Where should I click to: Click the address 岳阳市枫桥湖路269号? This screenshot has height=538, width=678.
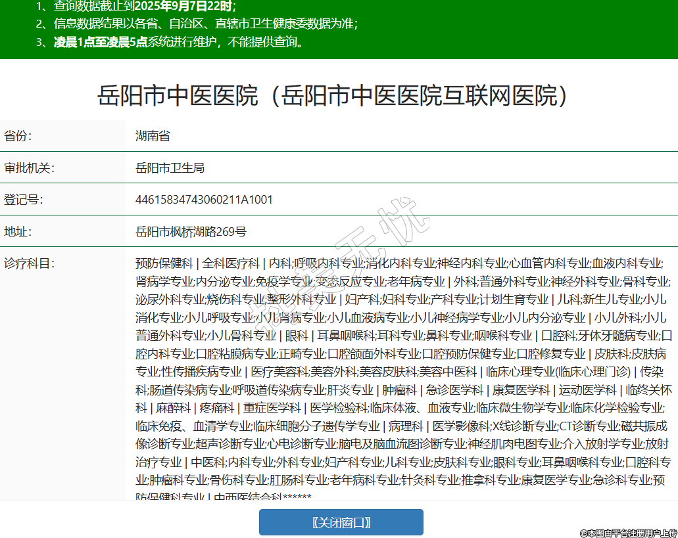[x=191, y=231]
